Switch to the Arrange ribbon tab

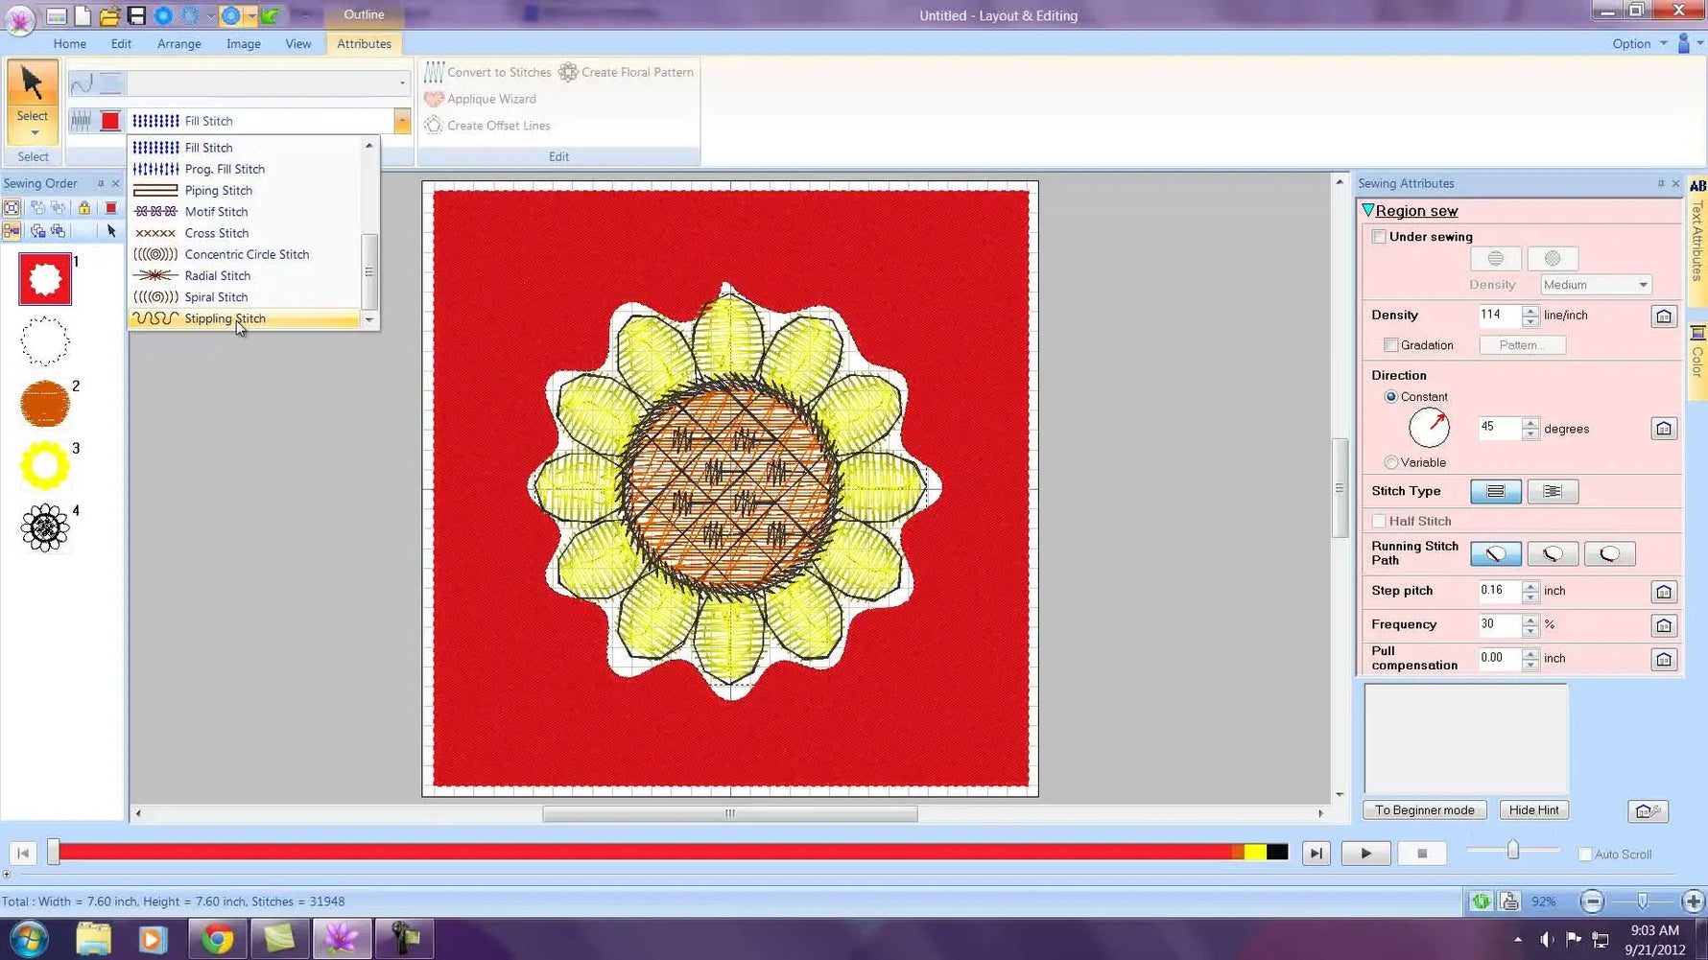(178, 43)
